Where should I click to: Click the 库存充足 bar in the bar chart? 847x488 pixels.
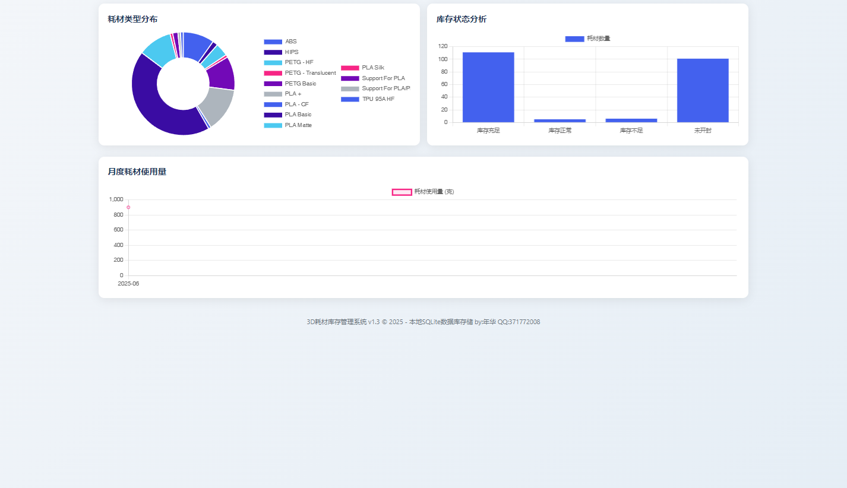[x=488, y=87]
